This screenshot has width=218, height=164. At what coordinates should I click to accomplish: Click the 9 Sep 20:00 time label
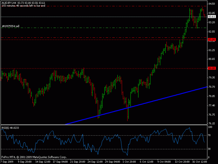25,162
